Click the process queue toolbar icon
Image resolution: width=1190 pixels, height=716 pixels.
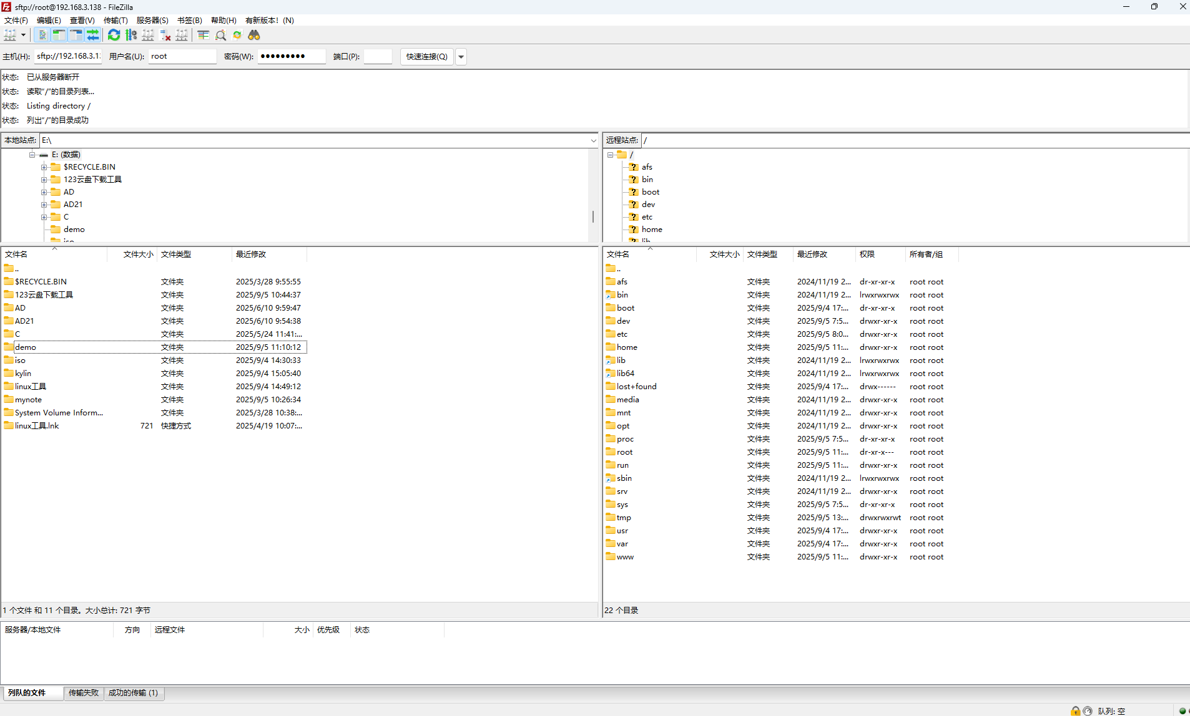131,36
